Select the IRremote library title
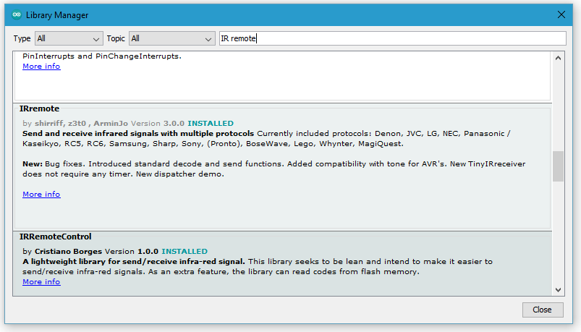 click(39, 108)
